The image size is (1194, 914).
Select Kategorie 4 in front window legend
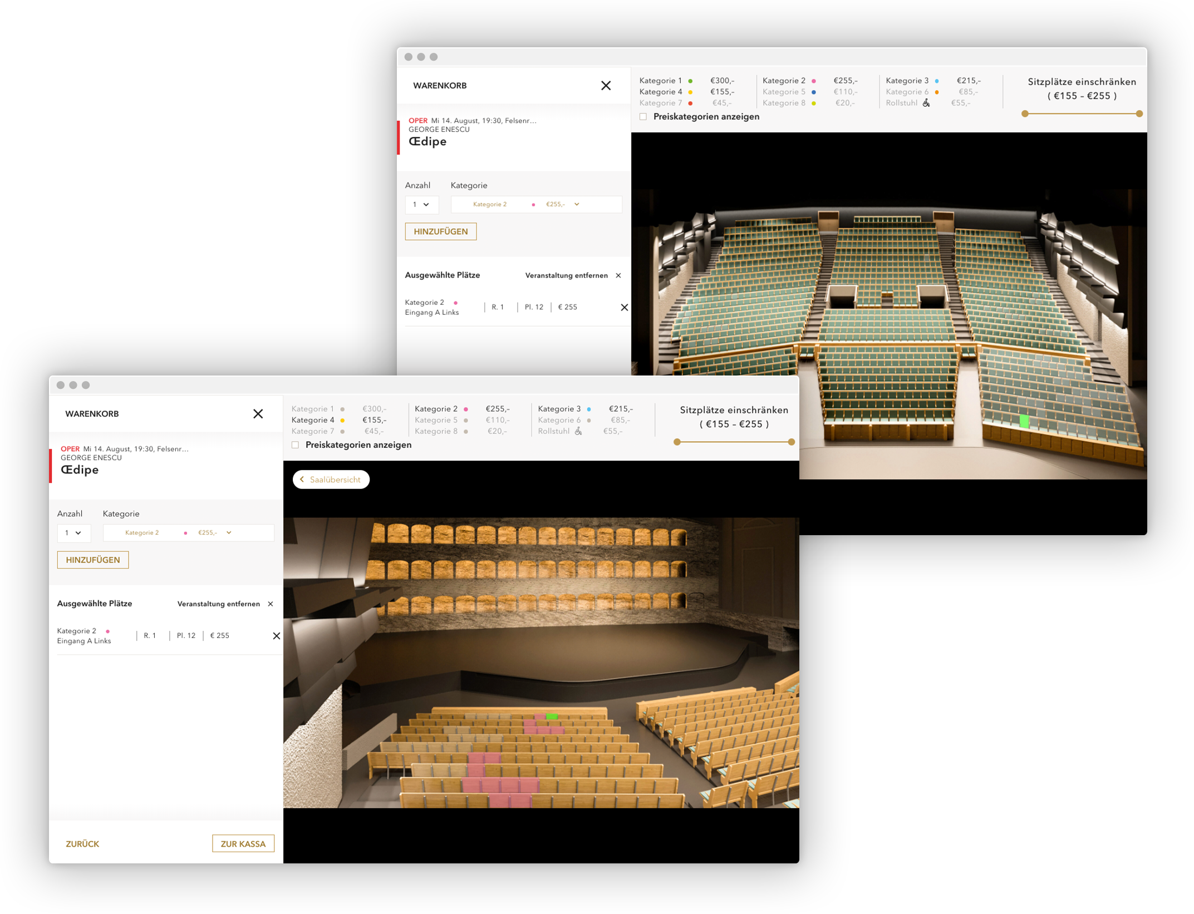(313, 421)
